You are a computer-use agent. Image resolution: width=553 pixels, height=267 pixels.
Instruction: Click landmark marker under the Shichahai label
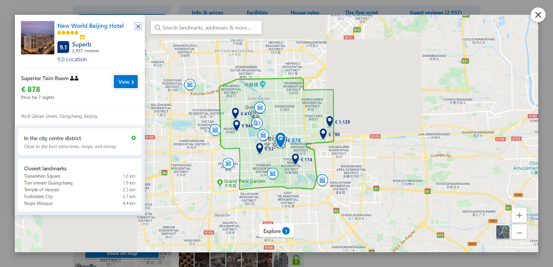(260, 107)
